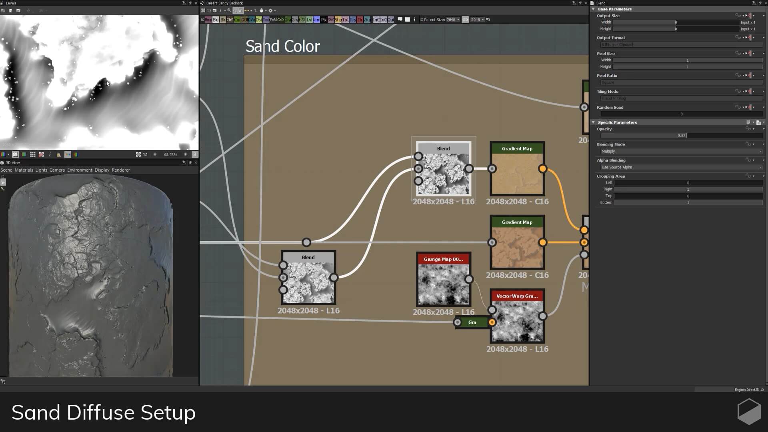This screenshot has height=432, width=768.
Task: Add a Blend node from the Bld shortcut
Action: (216, 20)
